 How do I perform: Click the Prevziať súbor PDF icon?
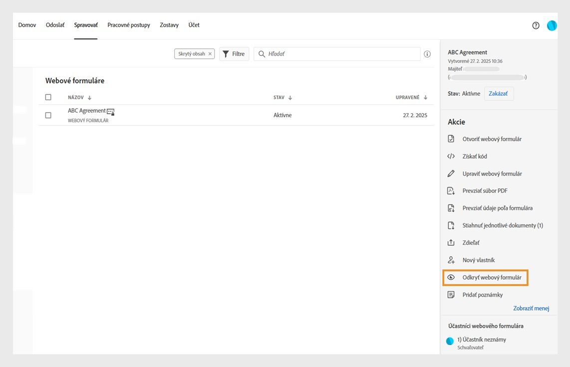pyautogui.click(x=451, y=190)
